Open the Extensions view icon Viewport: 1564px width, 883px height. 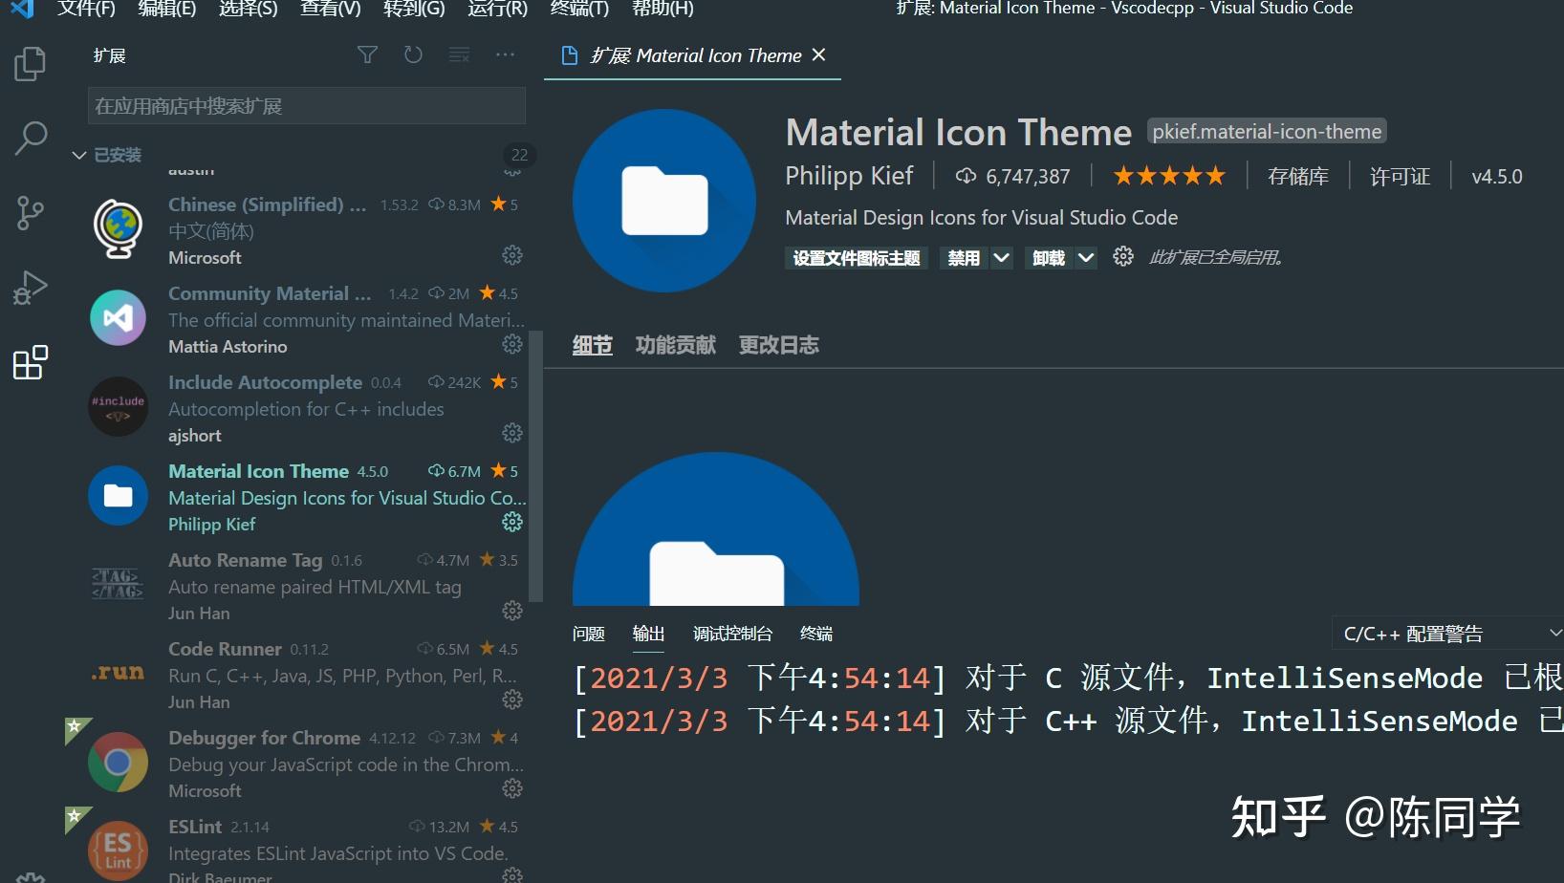pyautogui.click(x=30, y=362)
